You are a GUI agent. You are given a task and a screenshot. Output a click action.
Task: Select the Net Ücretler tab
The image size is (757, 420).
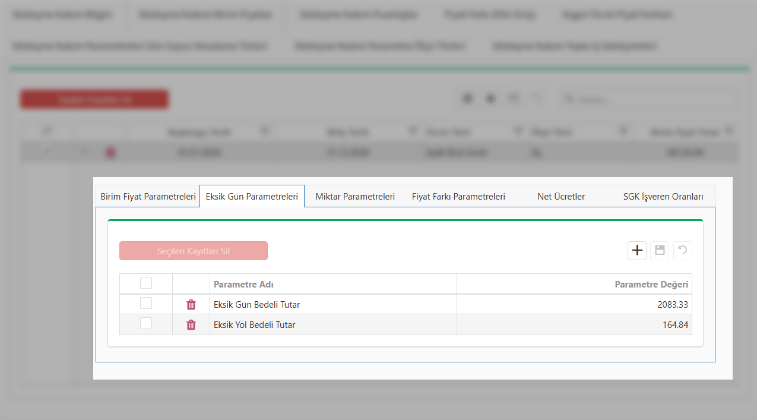(561, 197)
